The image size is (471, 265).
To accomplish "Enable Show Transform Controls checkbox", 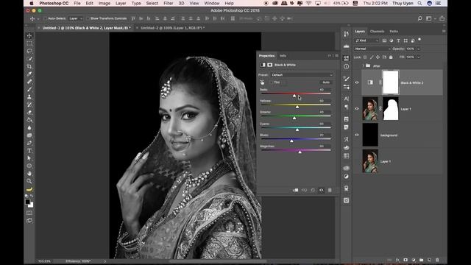I will [88, 18].
